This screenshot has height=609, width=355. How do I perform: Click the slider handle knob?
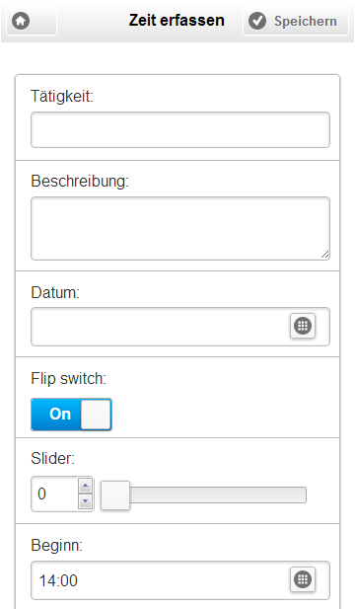coord(115,495)
